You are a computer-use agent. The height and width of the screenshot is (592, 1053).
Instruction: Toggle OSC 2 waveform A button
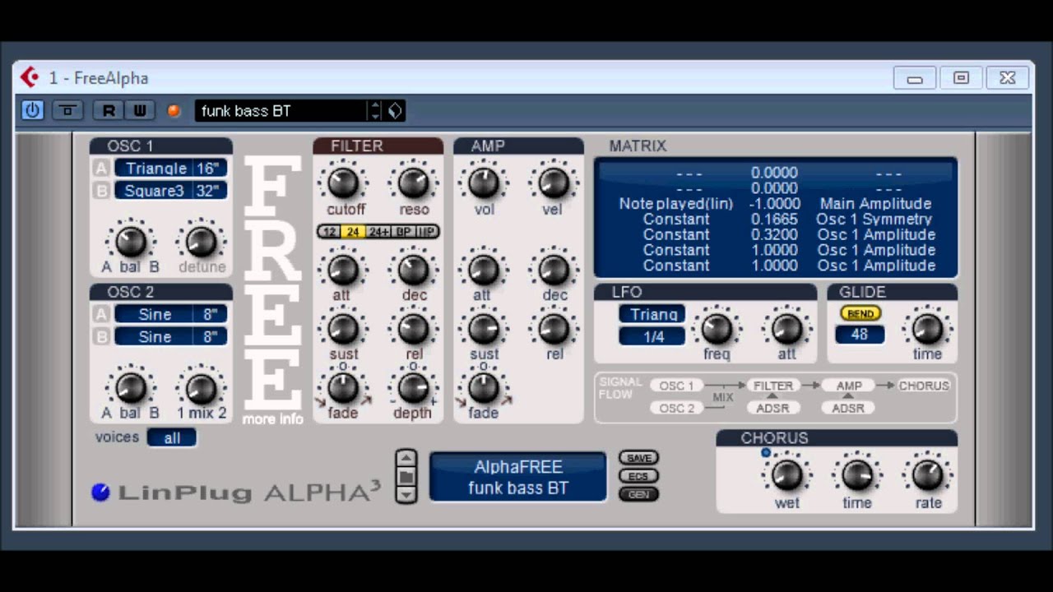pos(101,314)
